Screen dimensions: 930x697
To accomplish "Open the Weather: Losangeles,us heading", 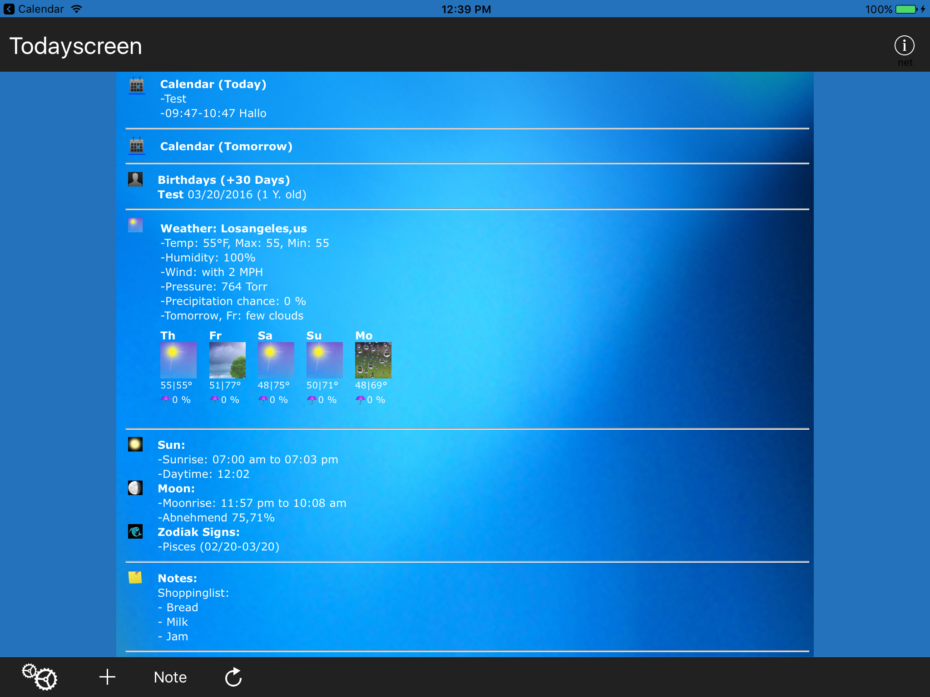I will click(x=233, y=228).
